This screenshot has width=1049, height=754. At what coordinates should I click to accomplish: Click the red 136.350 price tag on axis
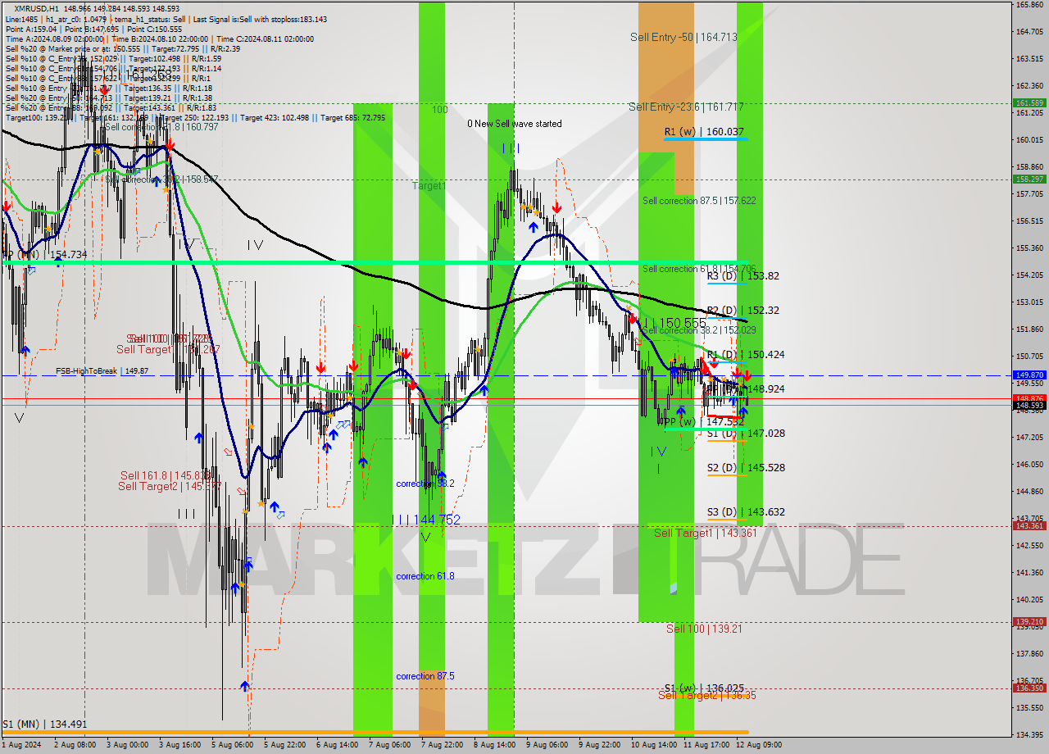point(1029,688)
